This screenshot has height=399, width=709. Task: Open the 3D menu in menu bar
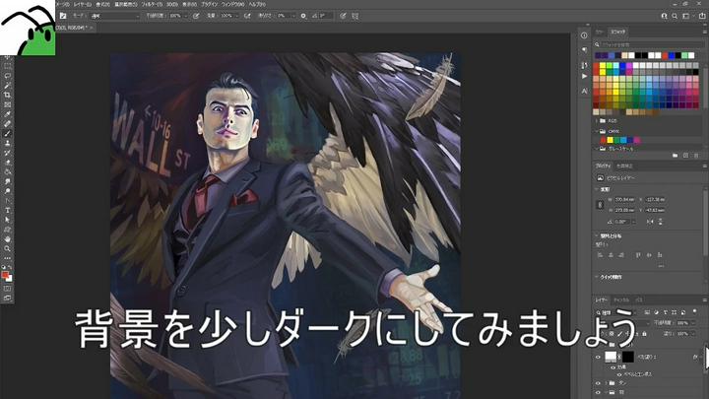172,4
